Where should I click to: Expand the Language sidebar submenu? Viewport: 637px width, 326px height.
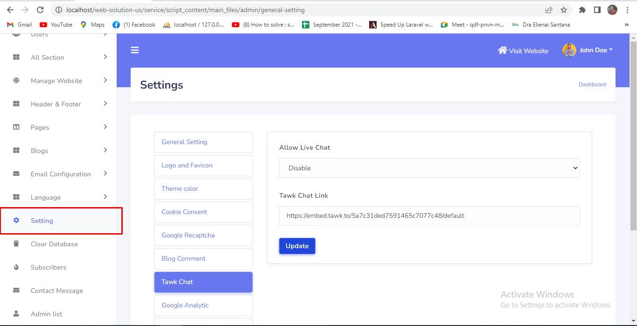tap(105, 197)
